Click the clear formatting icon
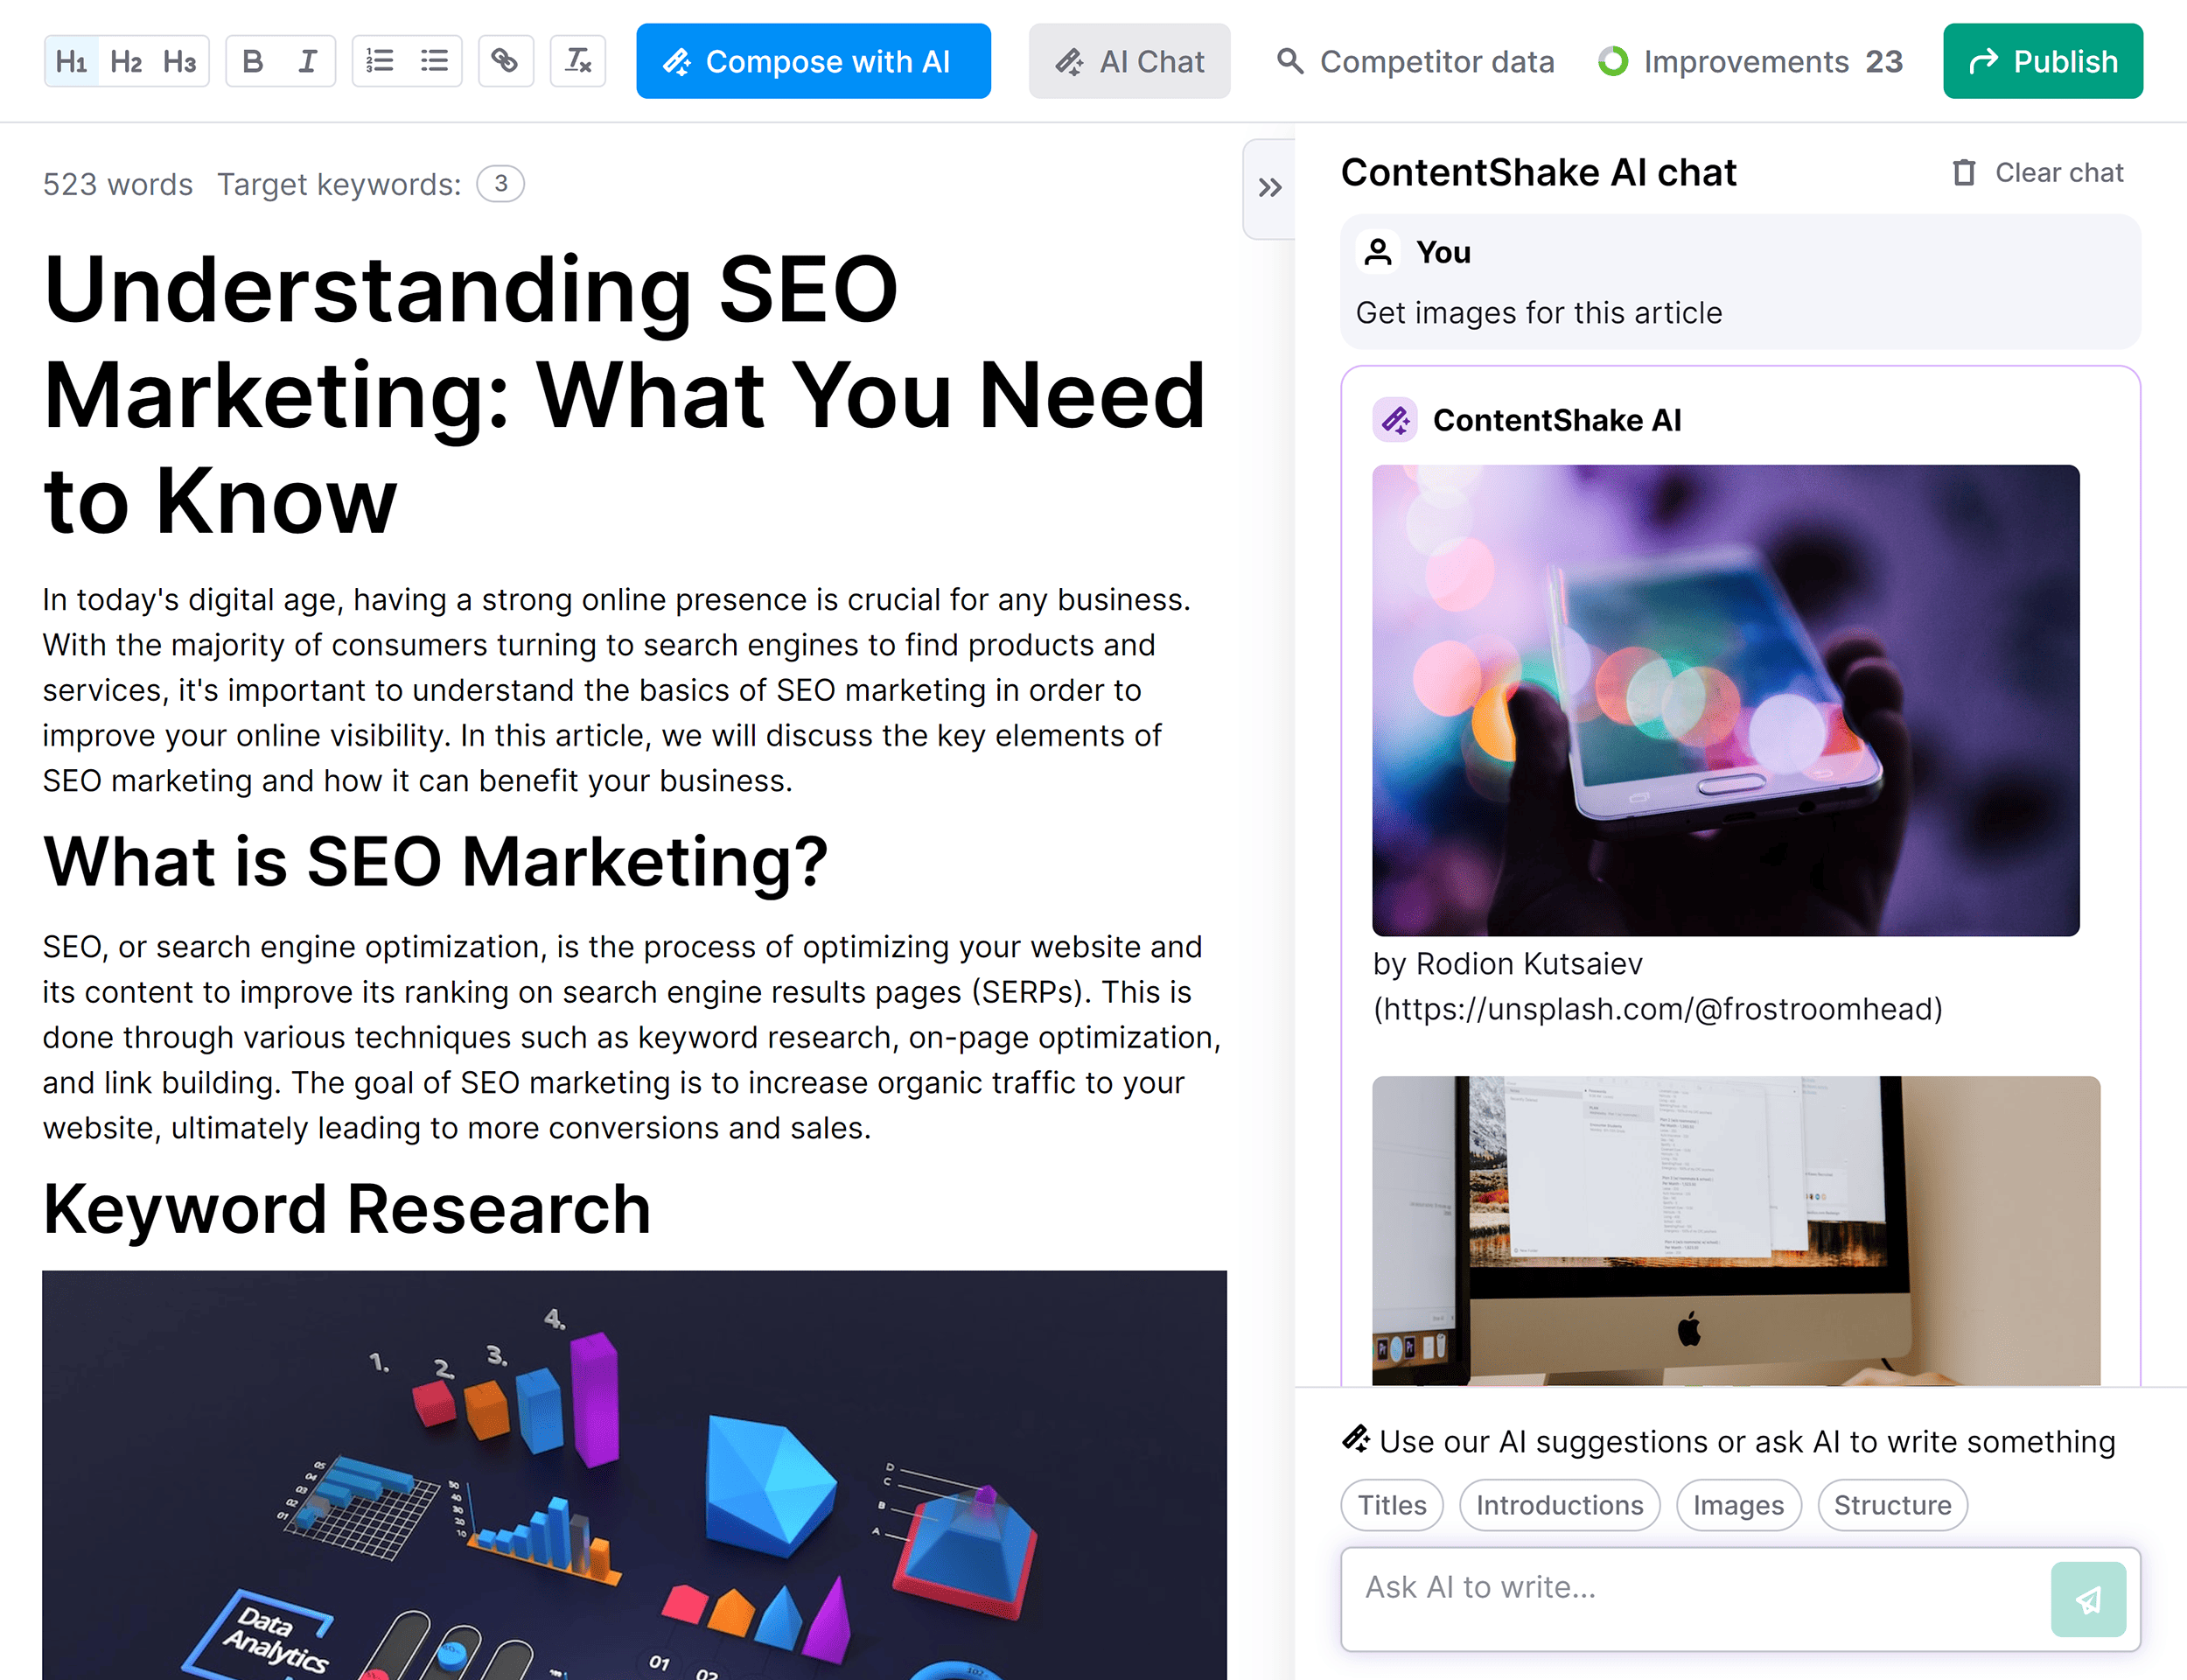 click(580, 60)
